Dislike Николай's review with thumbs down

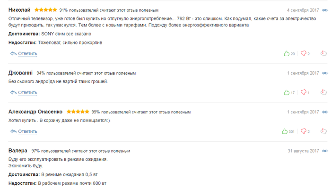pyautogui.click(x=304, y=53)
